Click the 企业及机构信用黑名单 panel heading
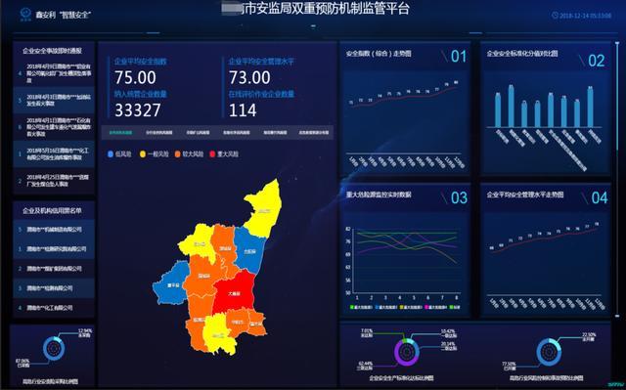Viewport: 626px width, 390px height. coord(52,210)
